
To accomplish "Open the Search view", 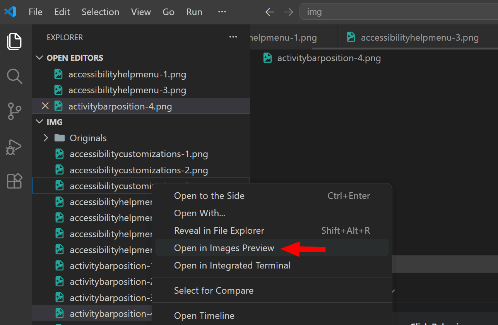I will click(x=14, y=76).
